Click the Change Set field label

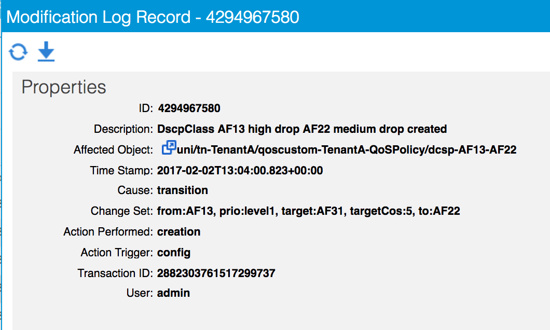122,211
